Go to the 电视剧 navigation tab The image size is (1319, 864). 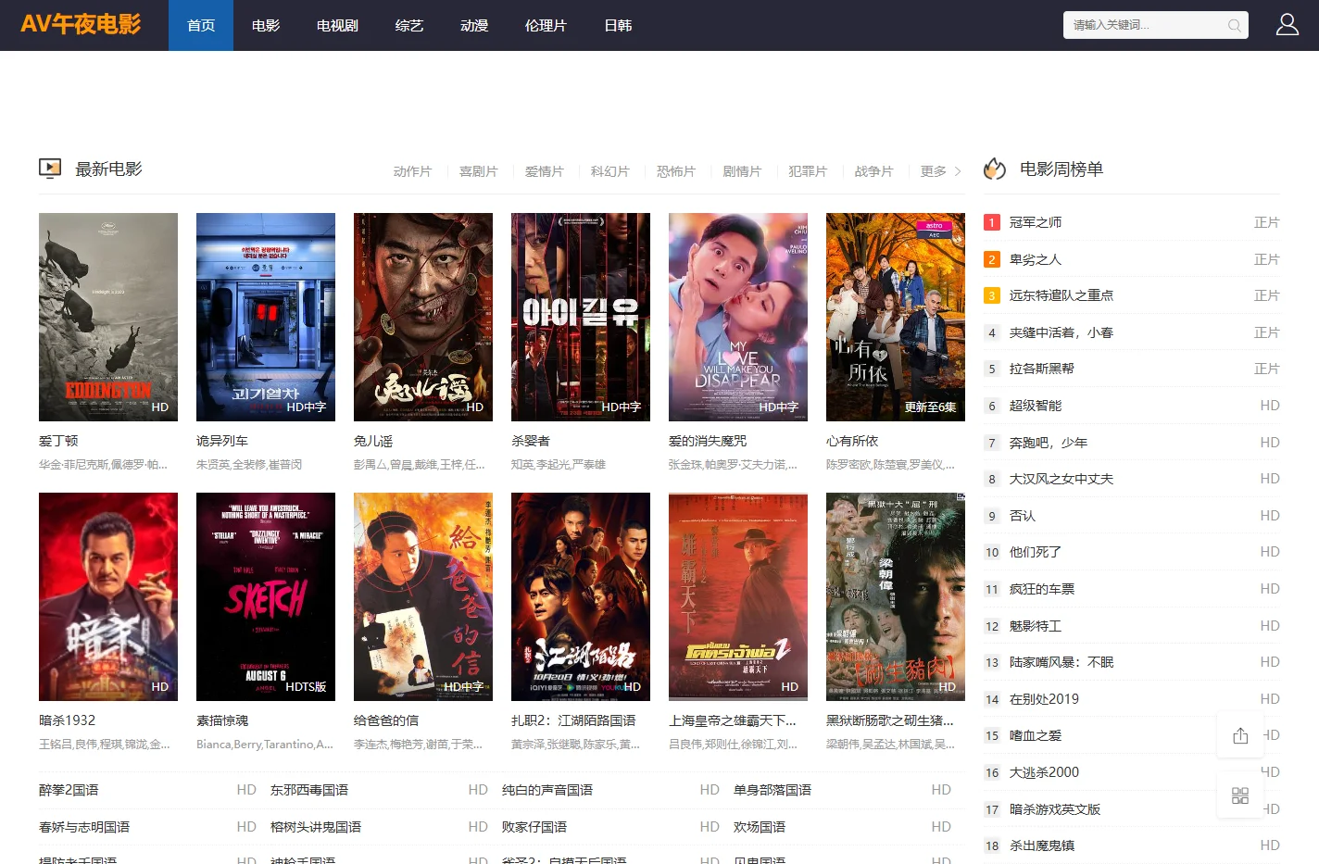(x=337, y=25)
